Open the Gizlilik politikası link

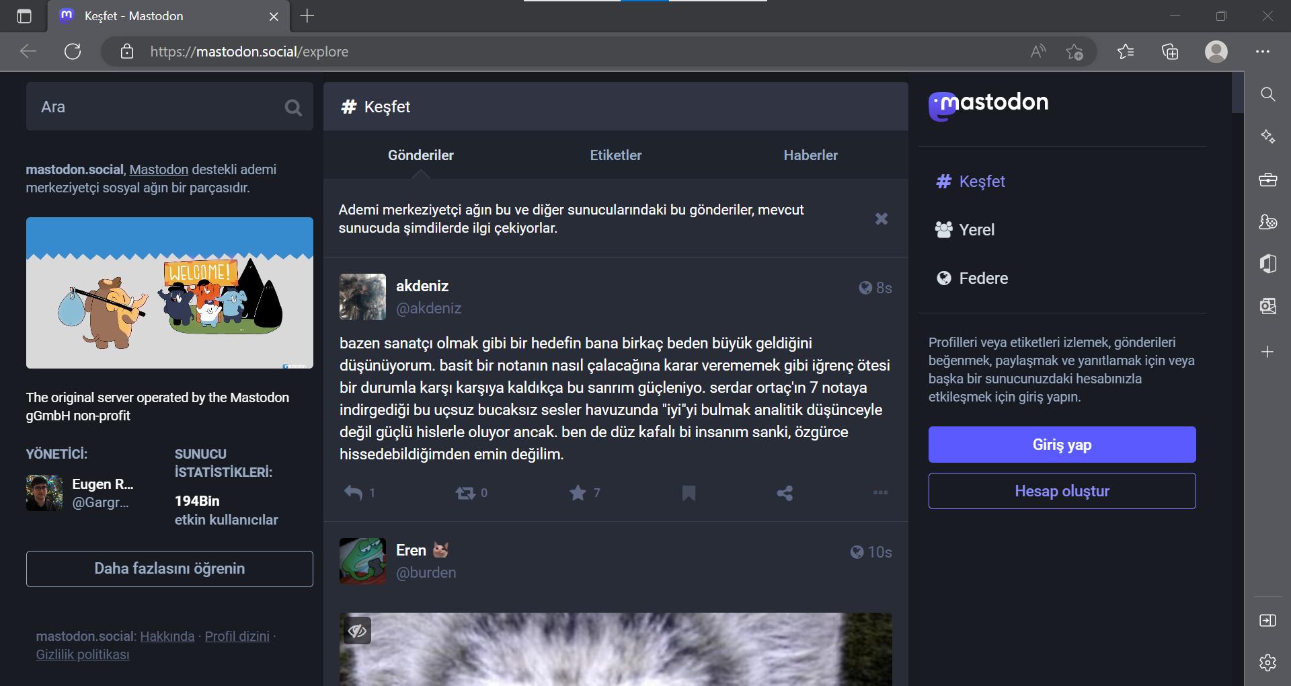click(x=83, y=654)
